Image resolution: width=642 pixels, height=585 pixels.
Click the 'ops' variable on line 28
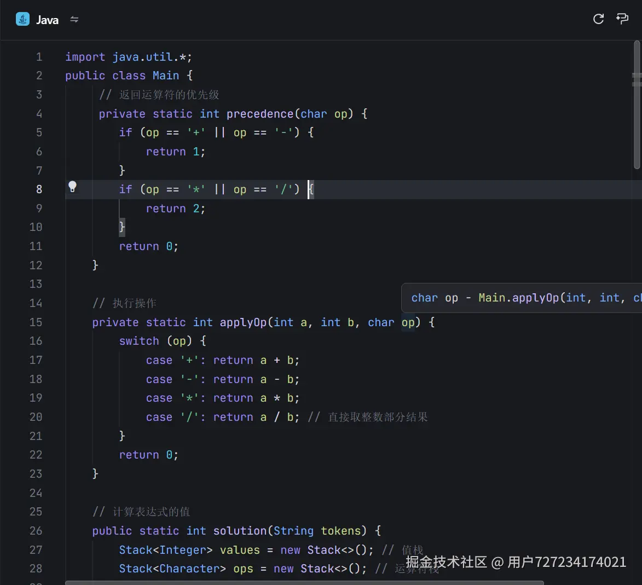[243, 569]
